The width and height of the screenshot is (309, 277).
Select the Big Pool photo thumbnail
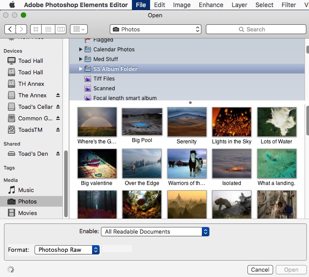point(142,122)
